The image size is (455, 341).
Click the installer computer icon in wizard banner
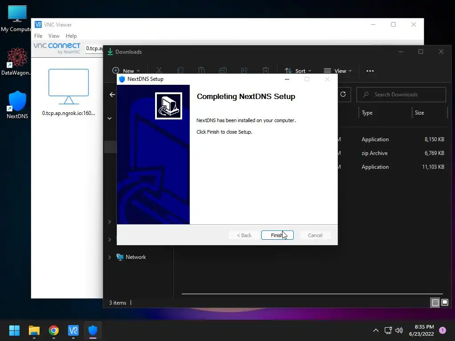pos(168,106)
